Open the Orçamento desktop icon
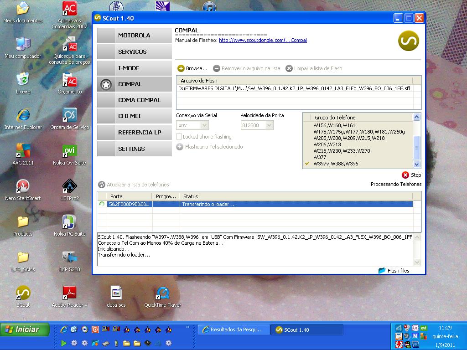The height and width of the screenshot is (350, 467). point(69,83)
